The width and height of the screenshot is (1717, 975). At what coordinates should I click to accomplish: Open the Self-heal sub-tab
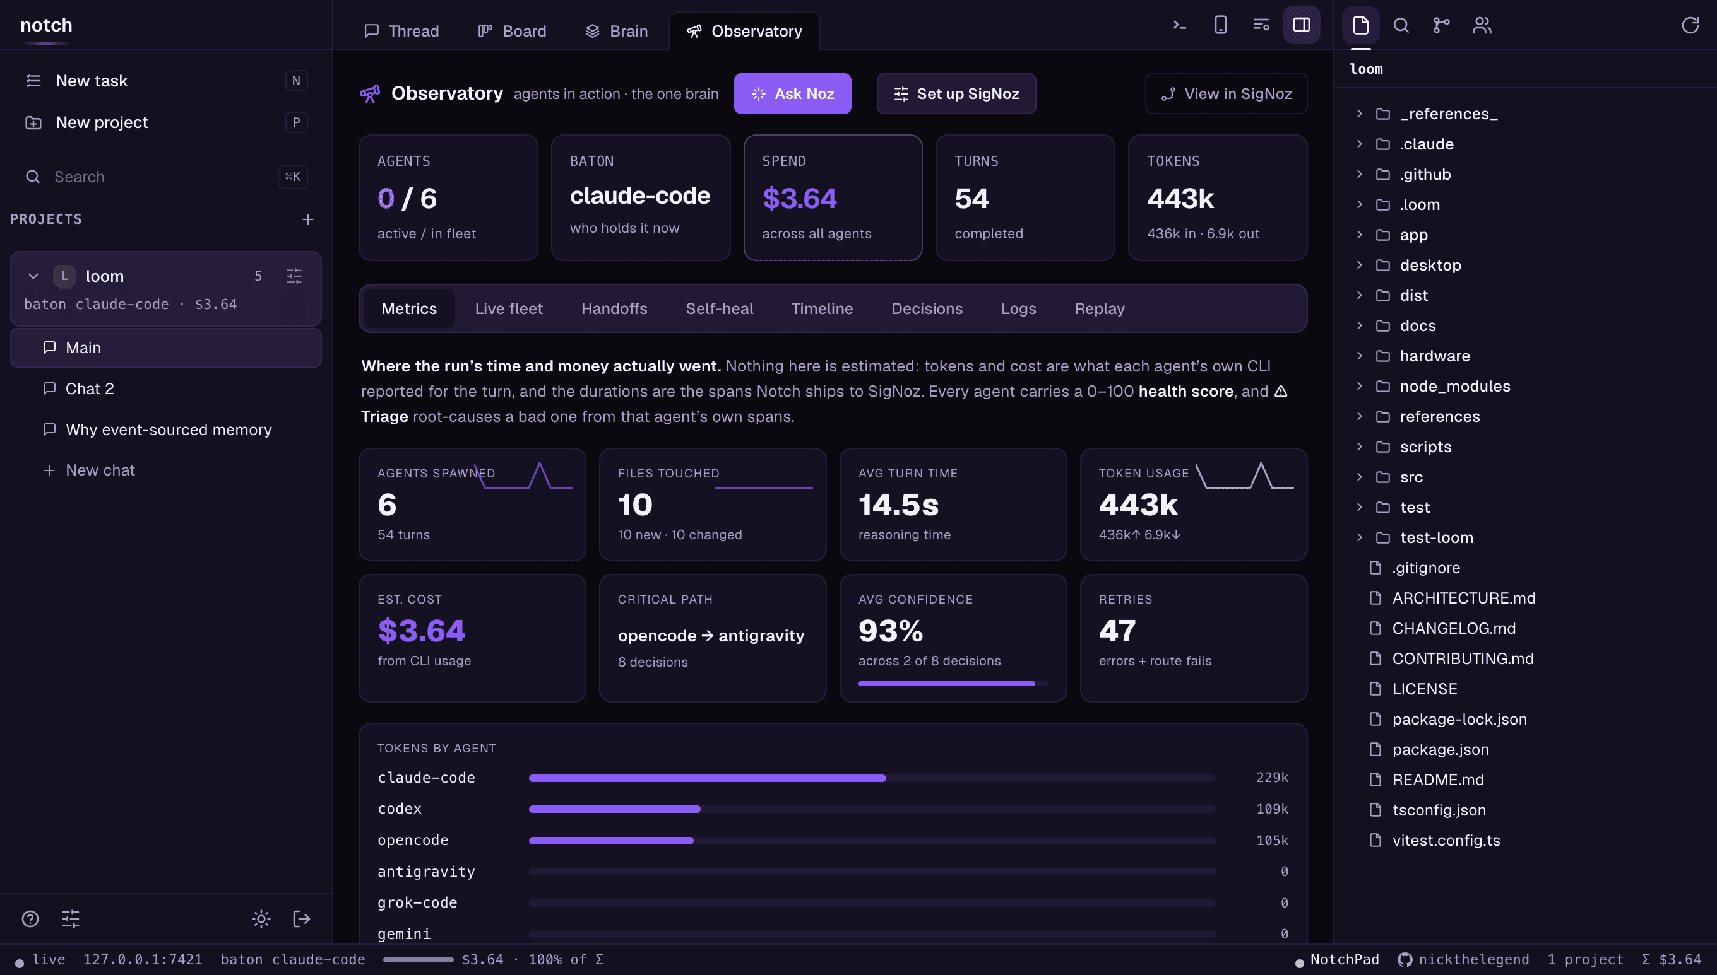[719, 308]
